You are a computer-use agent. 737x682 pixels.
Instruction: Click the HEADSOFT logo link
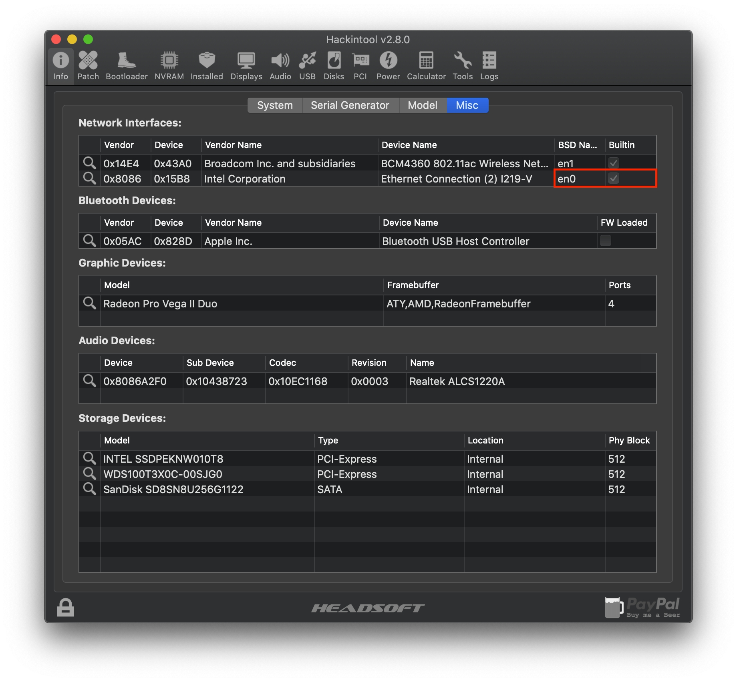(x=368, y=608)
